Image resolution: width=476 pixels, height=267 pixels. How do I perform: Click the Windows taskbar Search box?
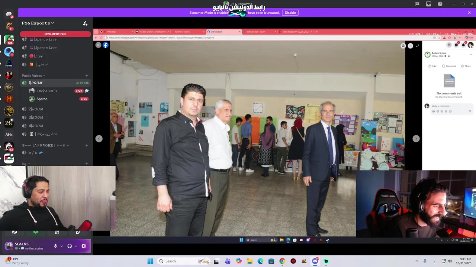[x=184, y=261]
